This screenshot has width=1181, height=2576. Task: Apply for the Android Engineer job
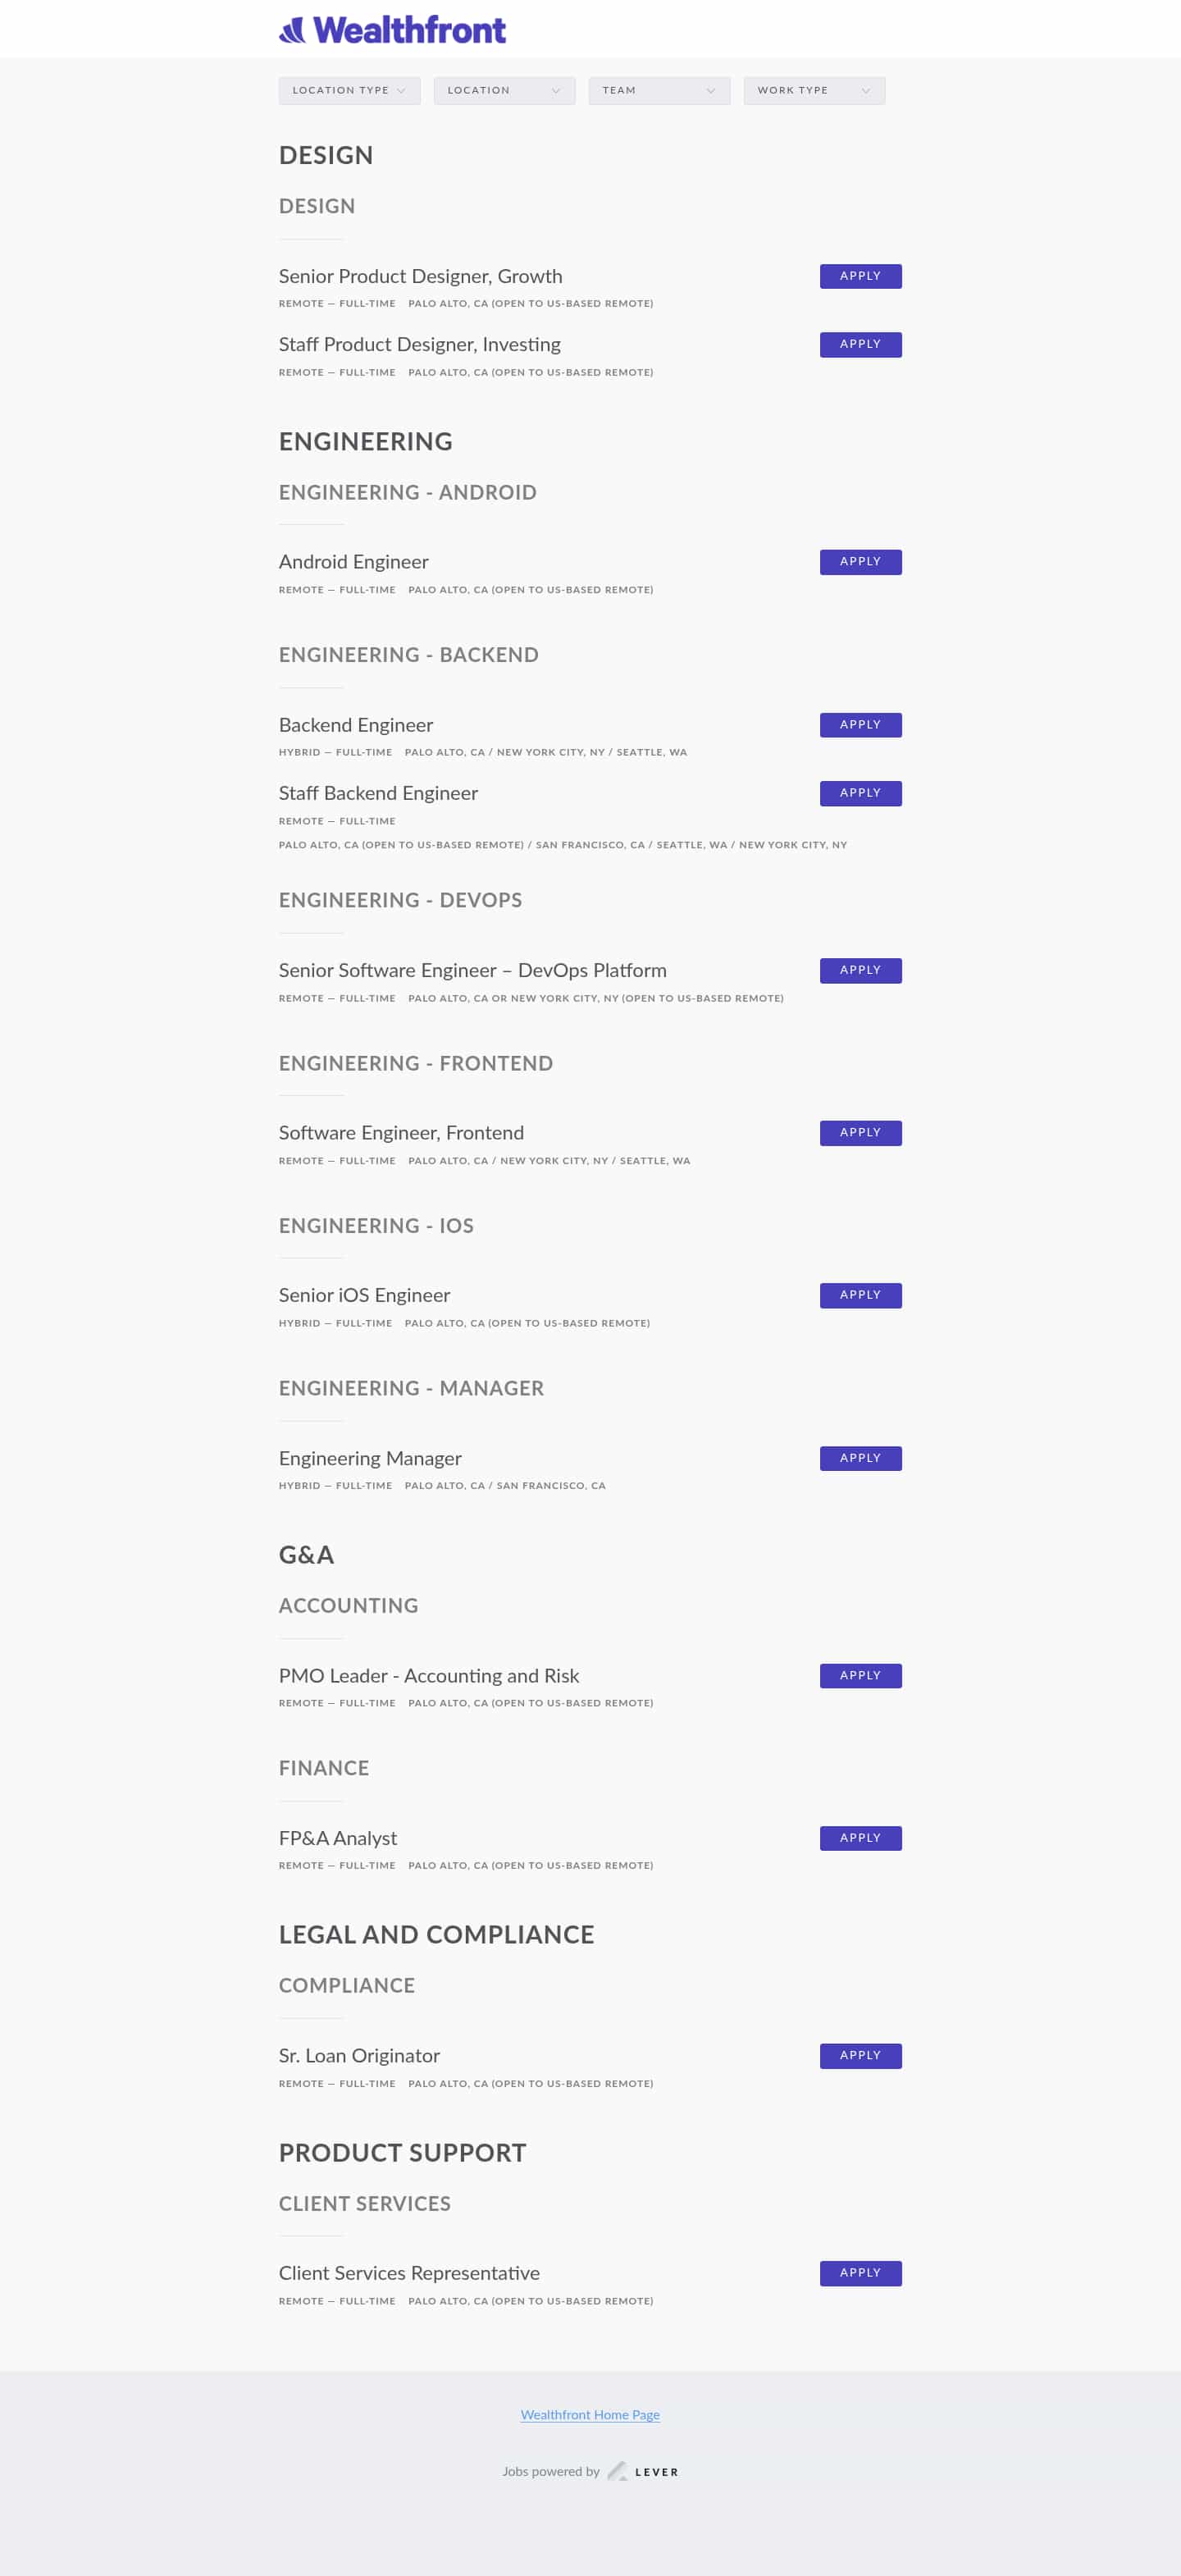click(860, 562)
